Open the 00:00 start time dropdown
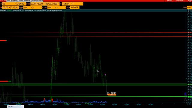The image size is (192, 108). 6,7
